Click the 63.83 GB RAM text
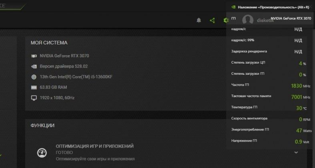 coord(54,87)
